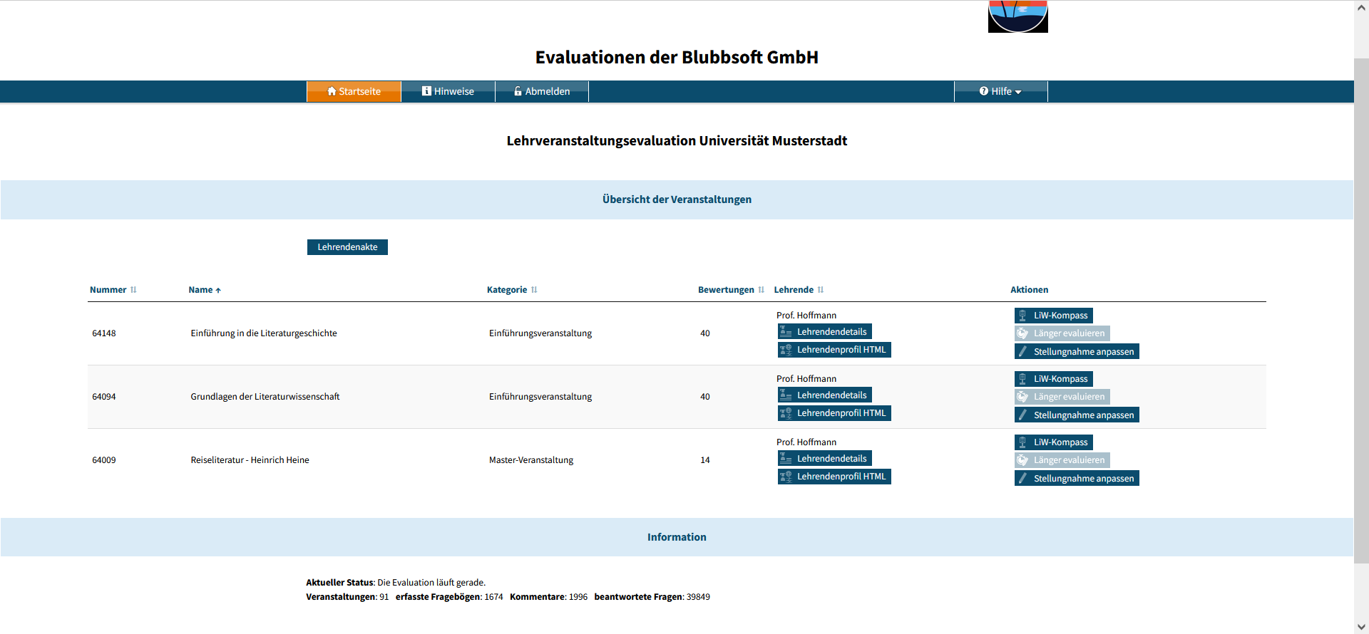
Task: Click the Länger evaluieren icon for Grundlagen der Literaturwissenschaft
Action: click(x=1022, y=397)
